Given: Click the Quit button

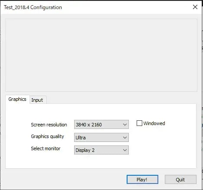Looking at the screenshot, I should click(180, 180).
